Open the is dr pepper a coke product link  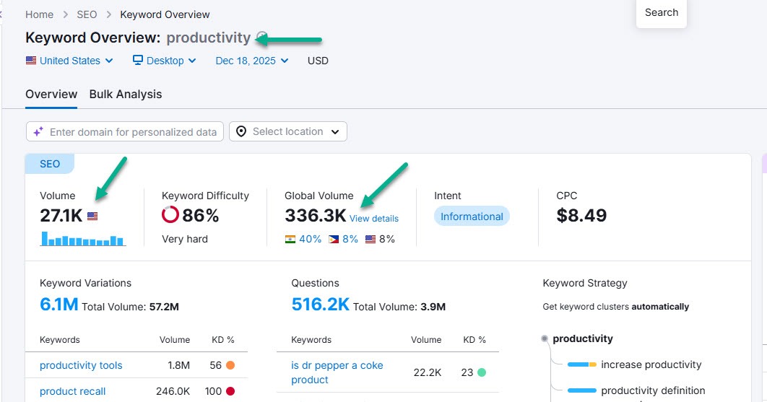(337, 372)
